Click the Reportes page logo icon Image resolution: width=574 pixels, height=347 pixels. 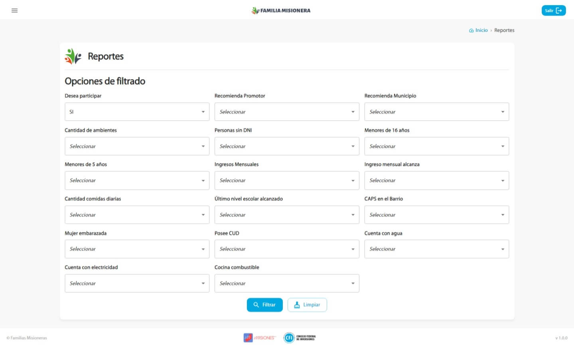pos(73,56)
